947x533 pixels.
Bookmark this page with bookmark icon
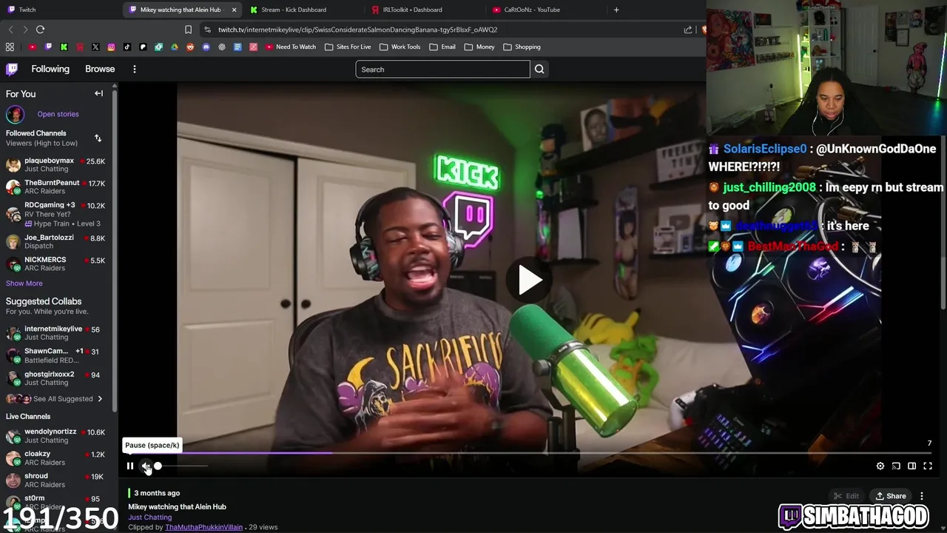pyautogui.click(x=188, y=30)
